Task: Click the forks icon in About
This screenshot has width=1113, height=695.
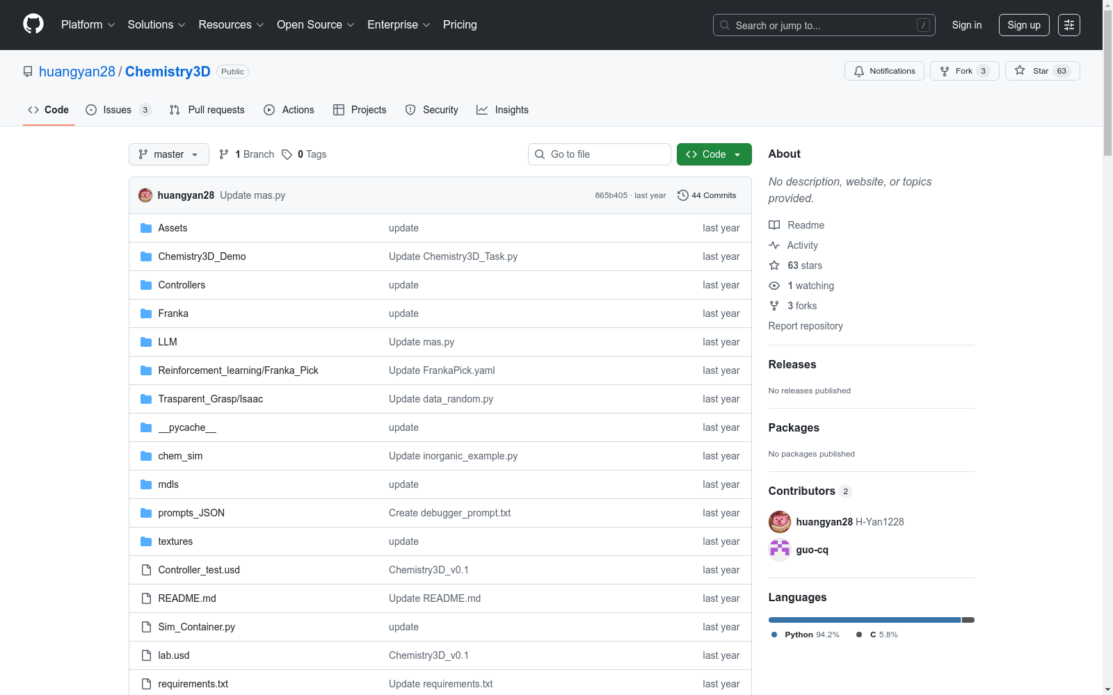Action: click(774, 306)
